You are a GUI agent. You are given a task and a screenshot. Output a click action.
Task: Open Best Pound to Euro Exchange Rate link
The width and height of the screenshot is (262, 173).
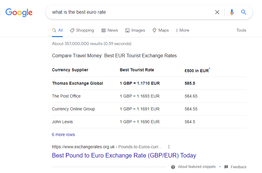click(x=124, y=155)
